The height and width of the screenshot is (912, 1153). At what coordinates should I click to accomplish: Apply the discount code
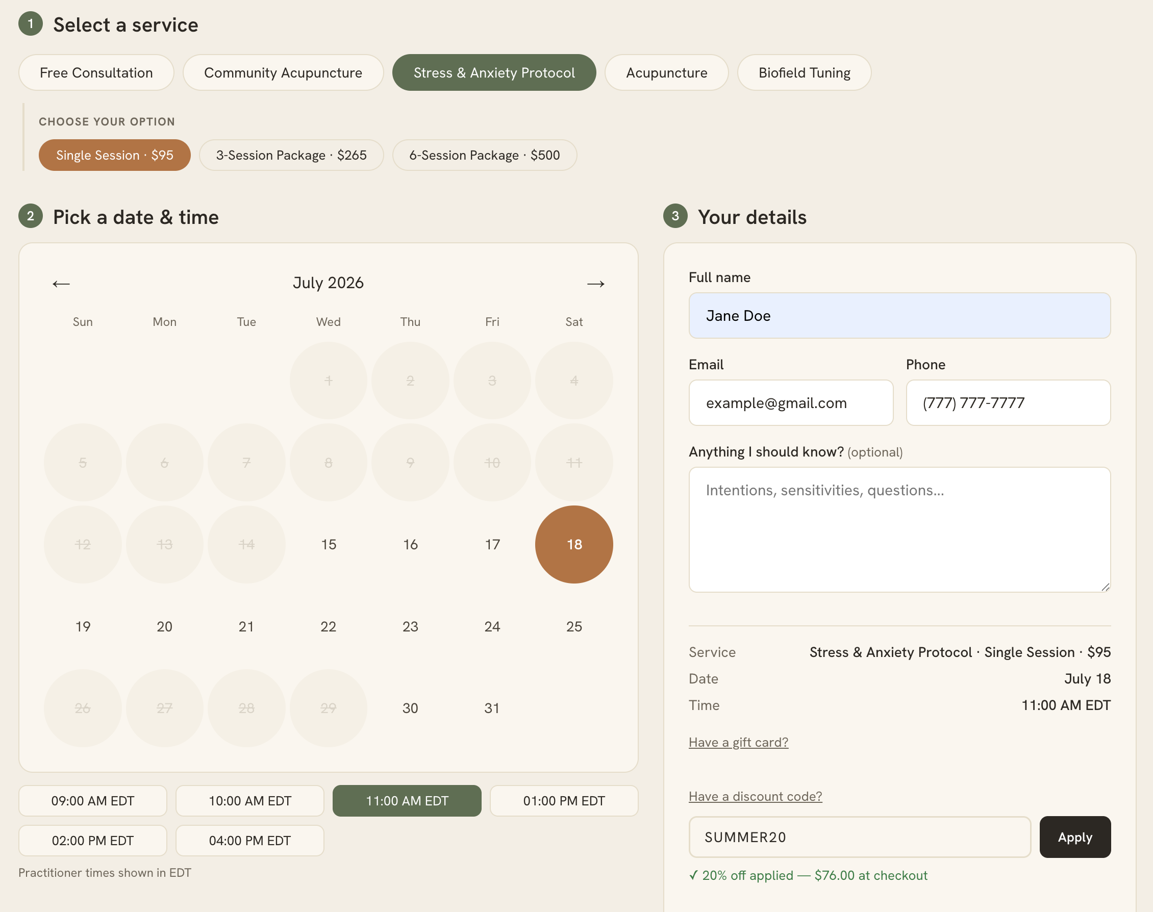(x=1075, y=837)
